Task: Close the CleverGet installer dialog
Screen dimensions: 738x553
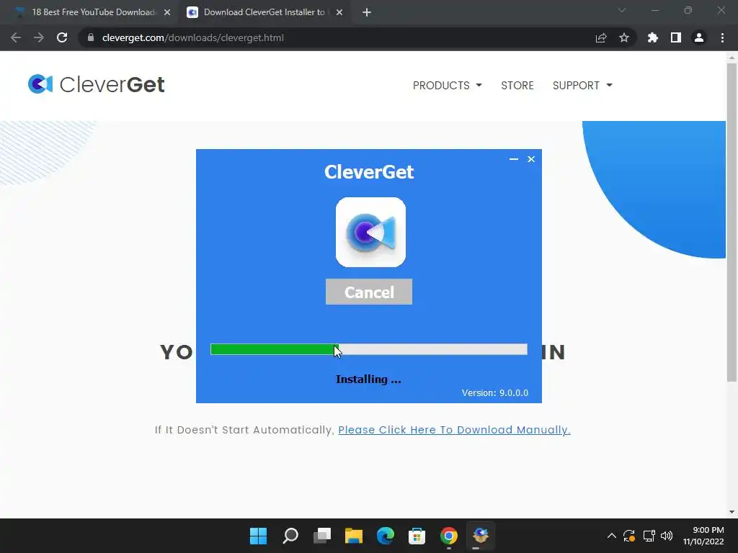Action: 531,159
